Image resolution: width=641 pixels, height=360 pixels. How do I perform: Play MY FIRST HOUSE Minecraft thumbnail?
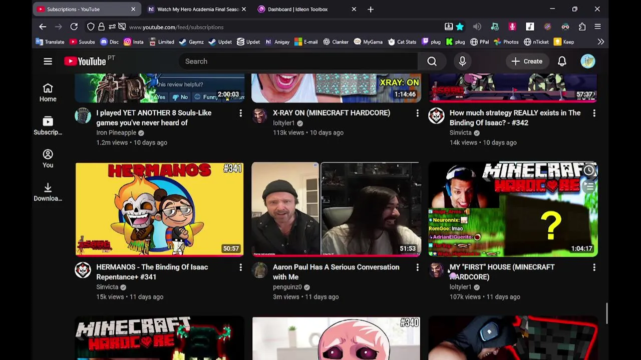tap(513, 209)
